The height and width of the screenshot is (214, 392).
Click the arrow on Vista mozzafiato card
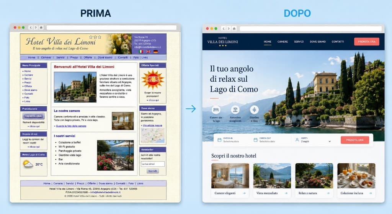pyautogui.click(x=286, y=193)
